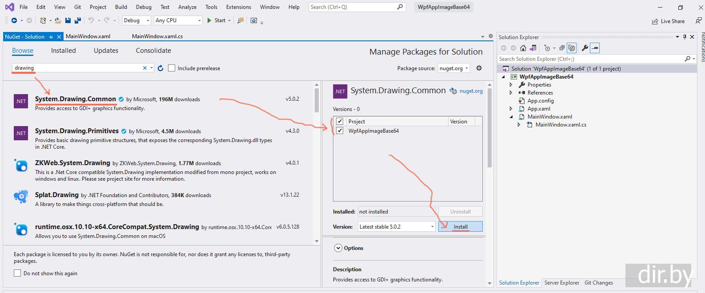Pin the Solution Explorer panel

pyautogui.click(x=685, y=37)
